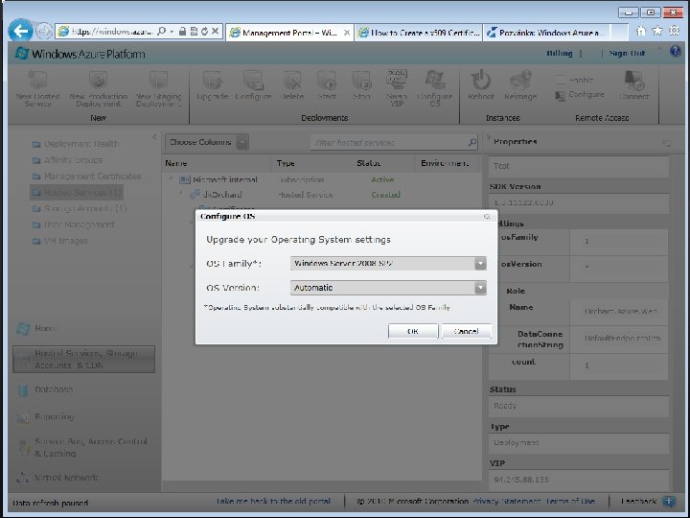Open the Terms of Use link
Image resolution: width=690 pixels, height=518 pixels.
click(571, 502)
